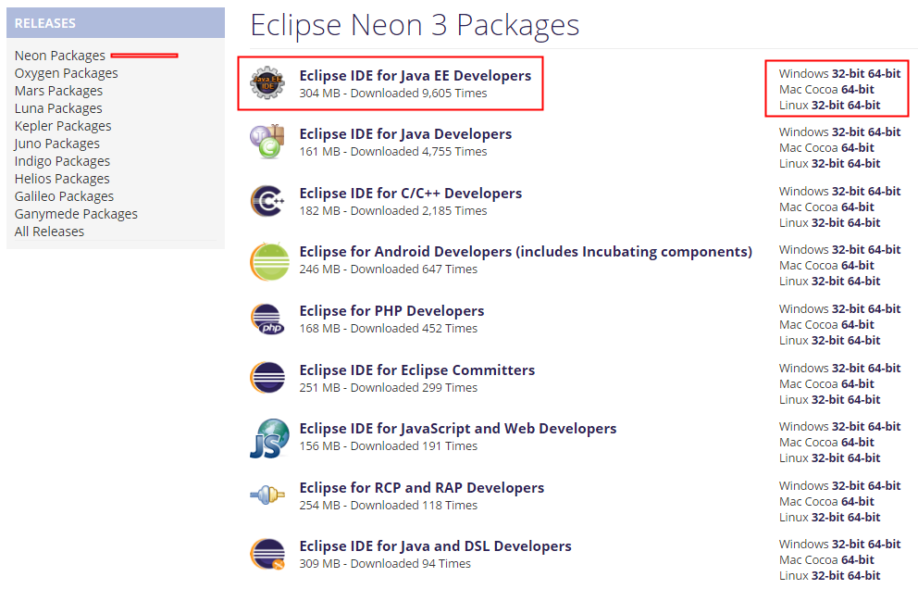Open Oxygen Packages in Releases sidebar
918x589 pixels.
66,73
